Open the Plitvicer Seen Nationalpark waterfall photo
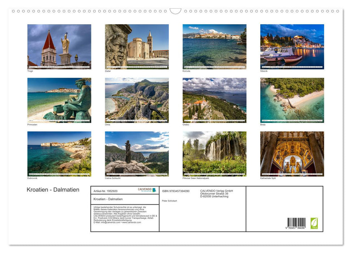Screen dimensions: 351x253 [214, 154]
